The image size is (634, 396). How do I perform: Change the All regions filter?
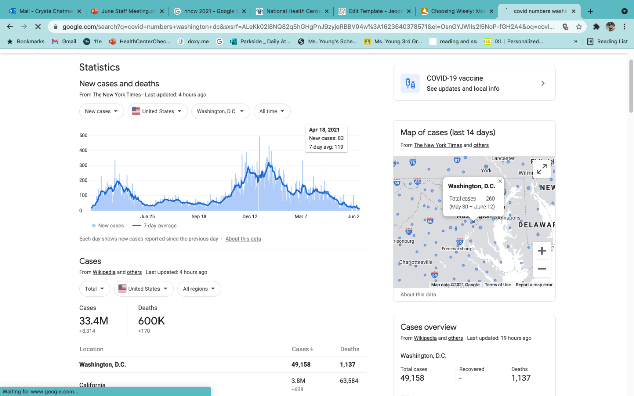[x=199, y=289]
